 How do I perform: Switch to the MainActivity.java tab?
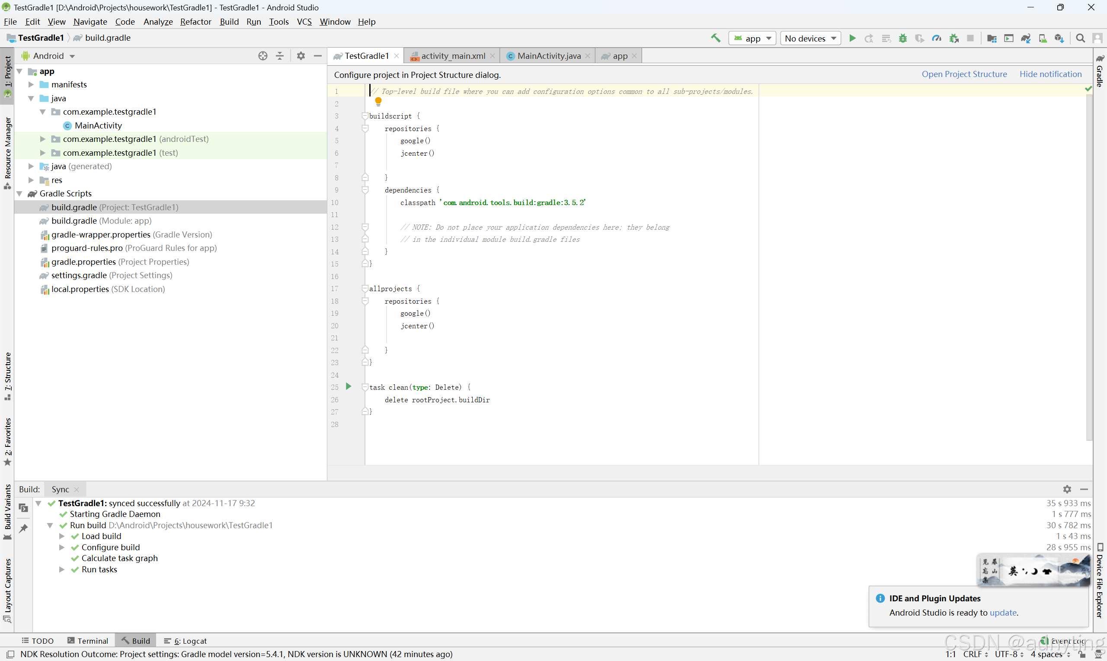click(548, 56)
